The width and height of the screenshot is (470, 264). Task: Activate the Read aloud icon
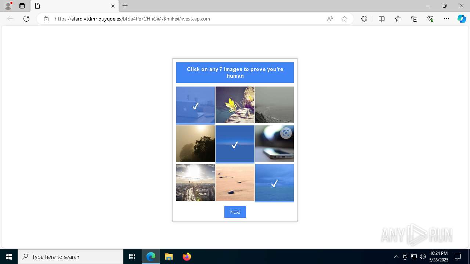[x=330, y=19]
